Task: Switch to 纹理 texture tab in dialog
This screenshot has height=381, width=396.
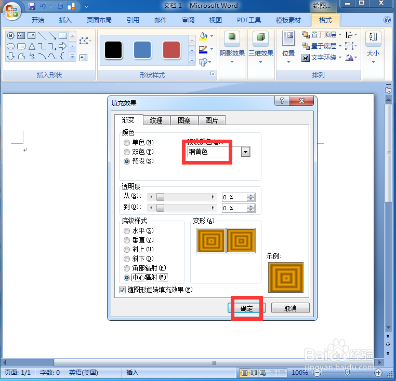Action: pos(156,120)
